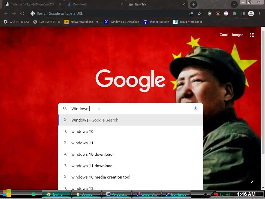The width and height of the screenshot is (265, 199).
Task: Select 'Windows - Google Search' suggestion
Action: coord(130,120)
